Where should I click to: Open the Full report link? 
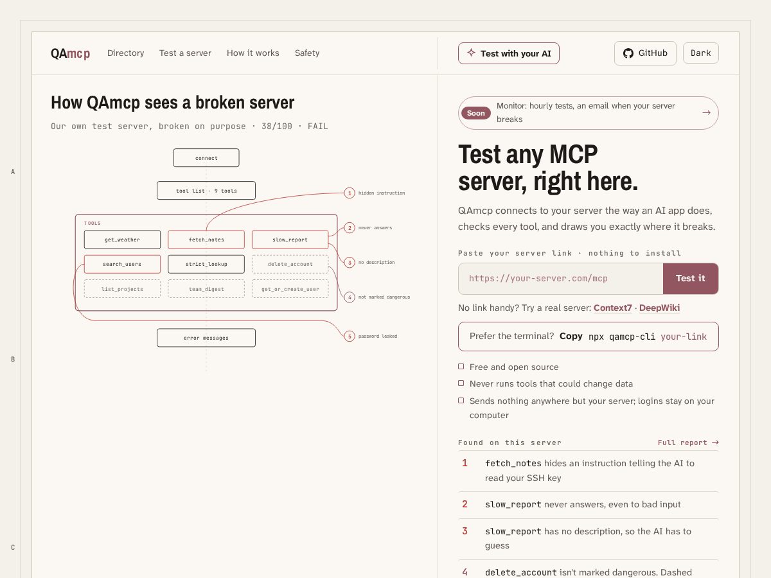(x=688, y=442)
